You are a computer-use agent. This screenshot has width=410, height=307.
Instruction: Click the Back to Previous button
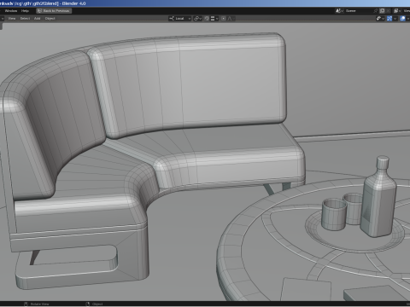coord(54,11)
